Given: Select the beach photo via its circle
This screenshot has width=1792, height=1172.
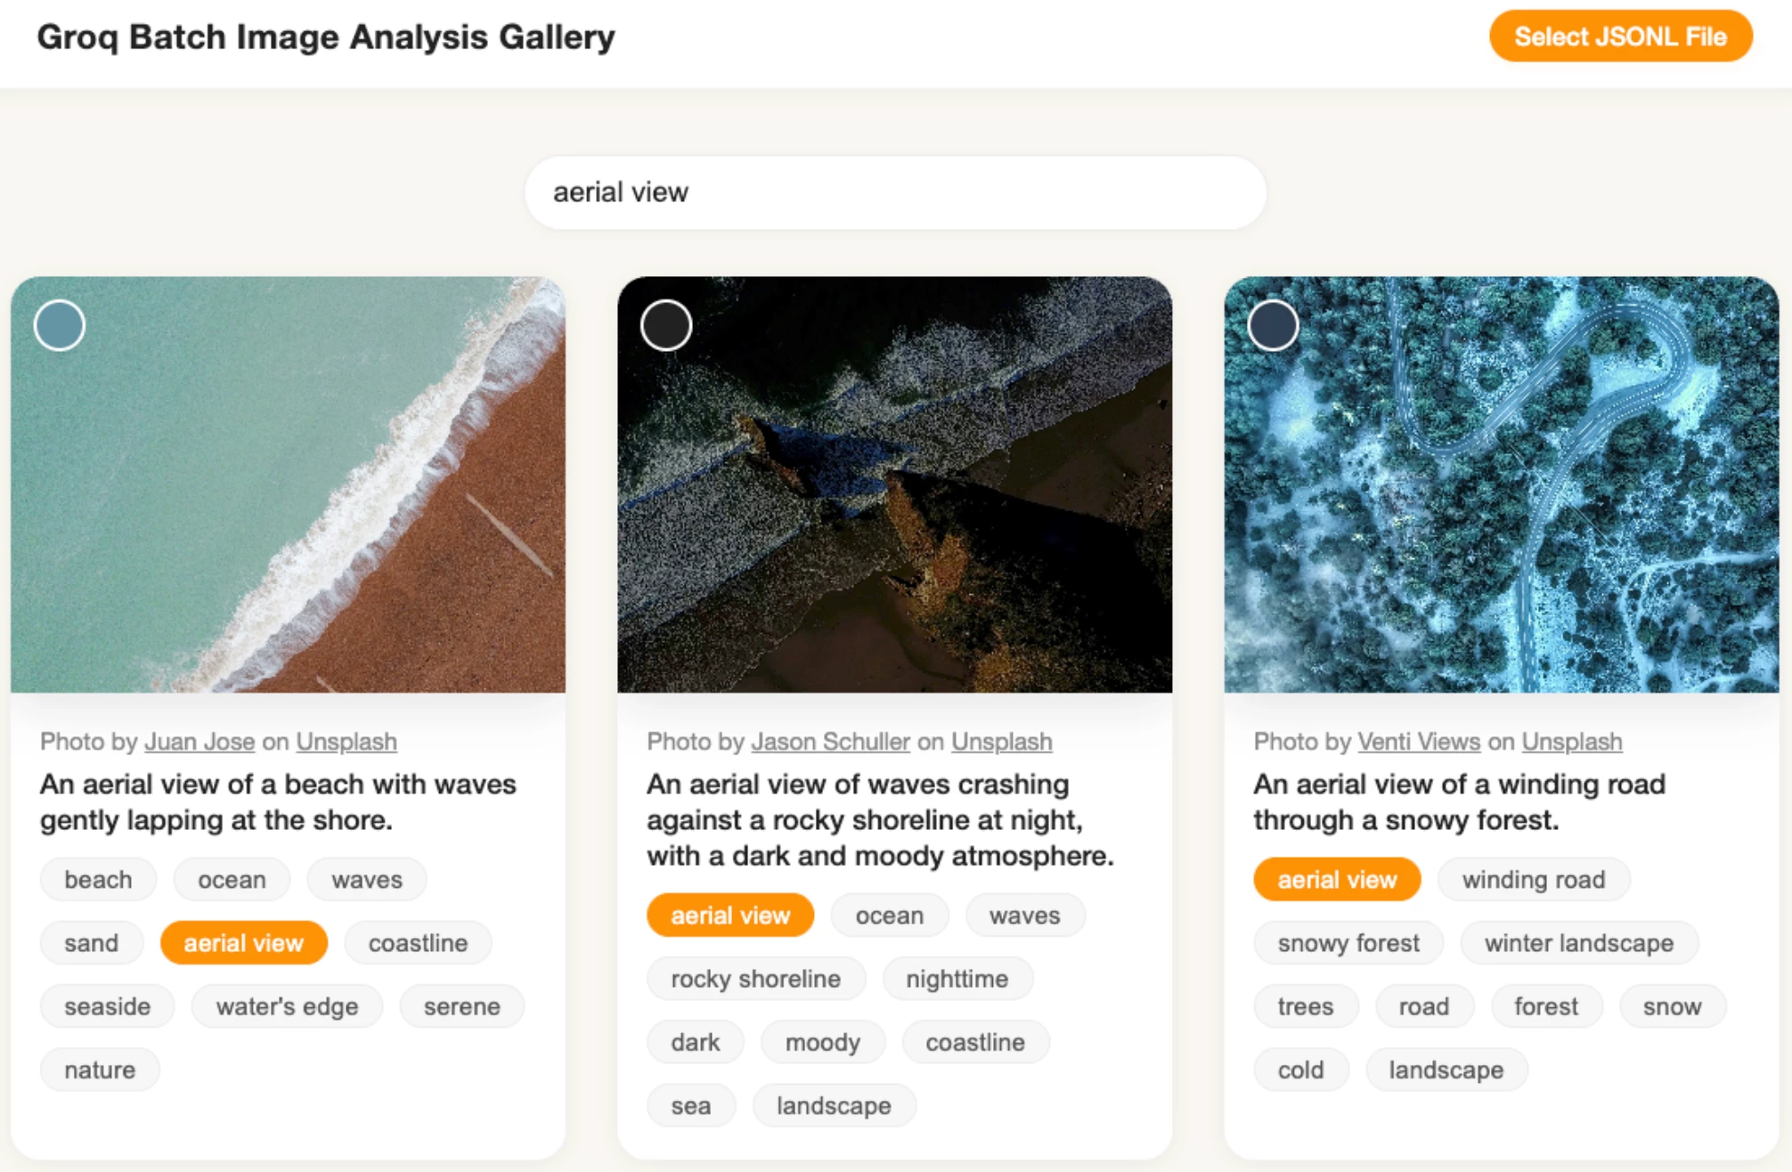Looking at the screenshot, I should click(60, 325).
